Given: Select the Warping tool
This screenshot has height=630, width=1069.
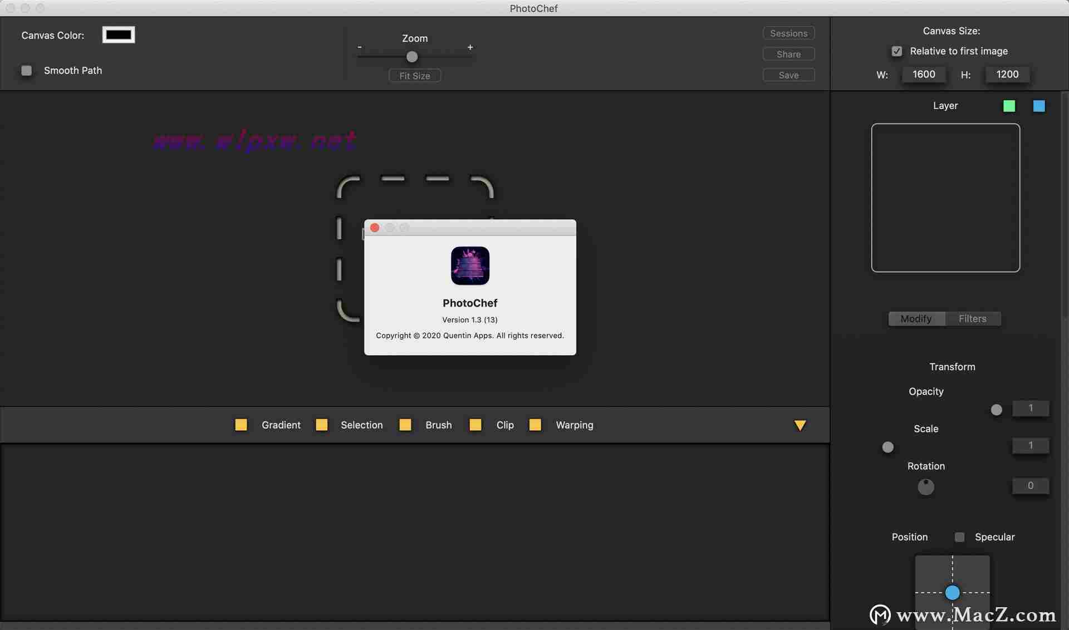Looking at the screenshot, I should [574, 424].
